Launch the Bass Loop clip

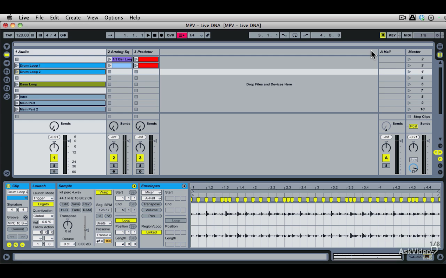coord(17,84)
